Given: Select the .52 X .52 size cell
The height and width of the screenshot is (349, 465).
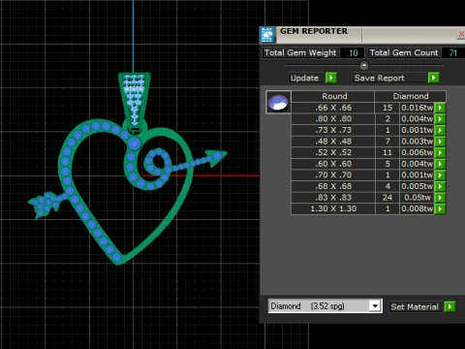Looking at the screenshot, I should pyautogui.click(x=333, y=152).
